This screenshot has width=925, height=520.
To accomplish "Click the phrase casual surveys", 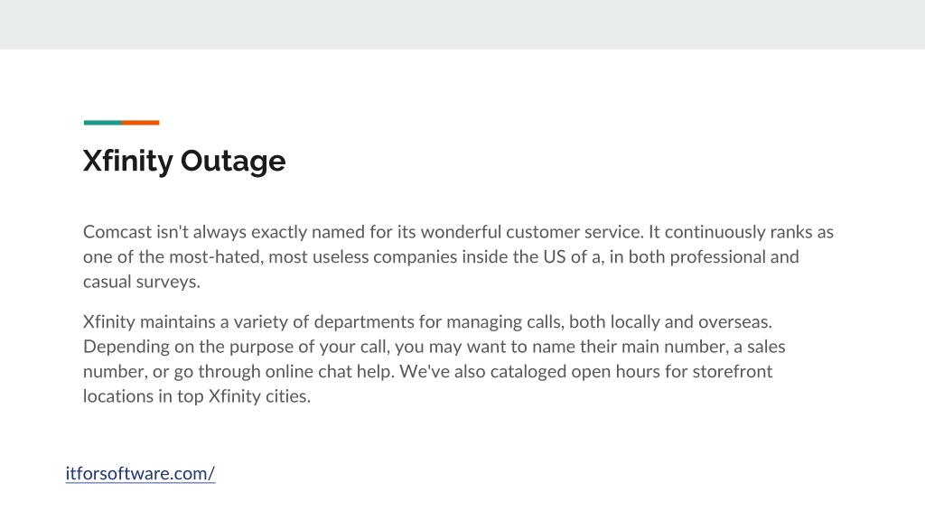I will (x=142, y=282).
